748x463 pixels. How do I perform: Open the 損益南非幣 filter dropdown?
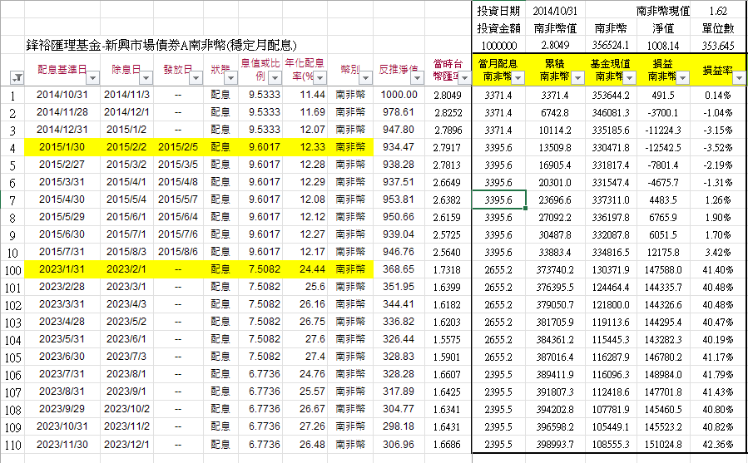pos(683,77)
